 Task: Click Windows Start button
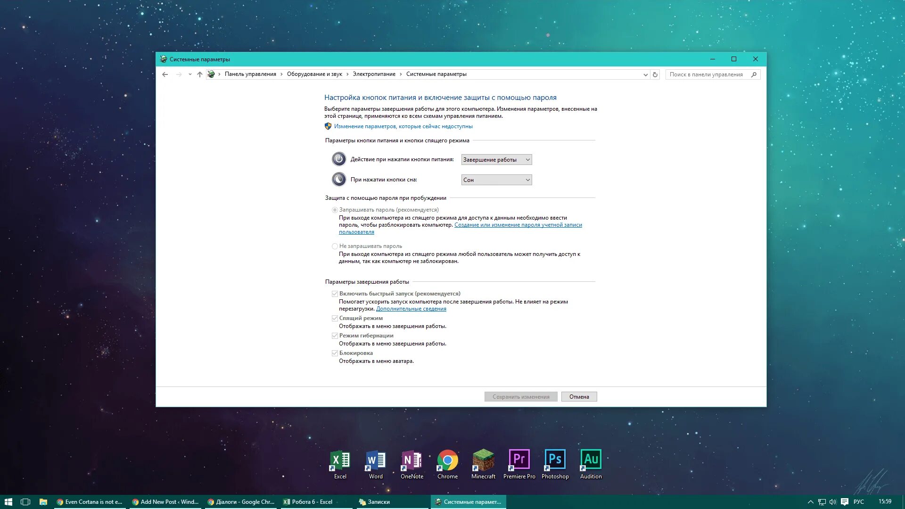click(x=8, y=502)
